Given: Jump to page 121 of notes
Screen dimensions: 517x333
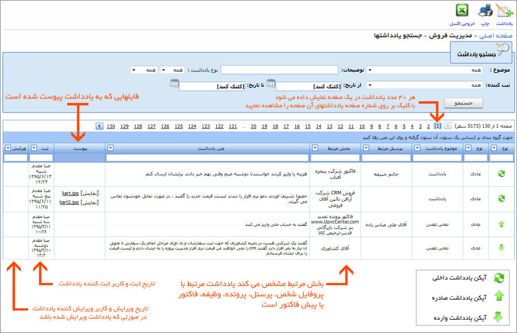Looking at the screenshot, I should point(233,127).
